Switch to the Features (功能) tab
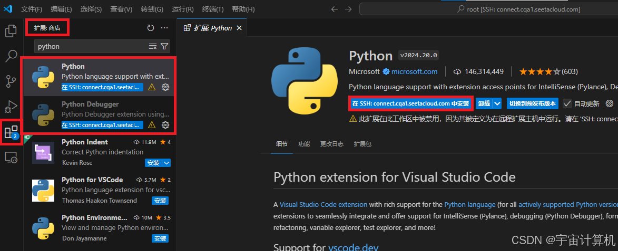This screenshot has height=251, width=618. 304,144
